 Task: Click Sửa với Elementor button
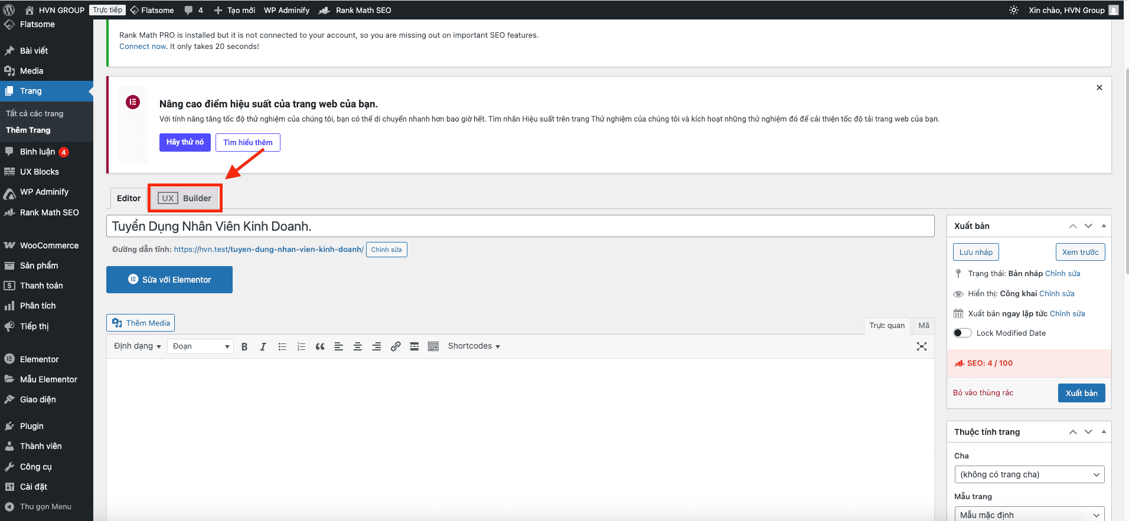click(x=169, y=280)
